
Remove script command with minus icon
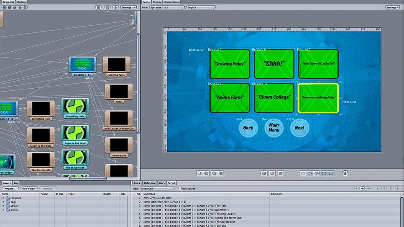tap(369, 189)
